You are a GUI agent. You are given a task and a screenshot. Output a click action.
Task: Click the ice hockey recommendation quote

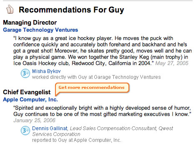click(103, 51)
